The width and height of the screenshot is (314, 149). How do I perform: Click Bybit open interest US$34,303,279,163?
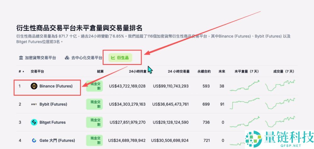tap(127, 104)
